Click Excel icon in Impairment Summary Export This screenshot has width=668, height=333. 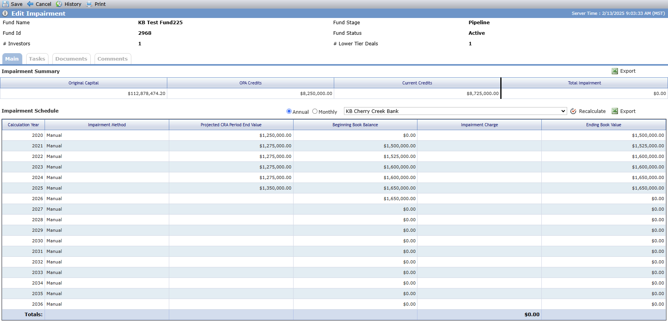615,71
